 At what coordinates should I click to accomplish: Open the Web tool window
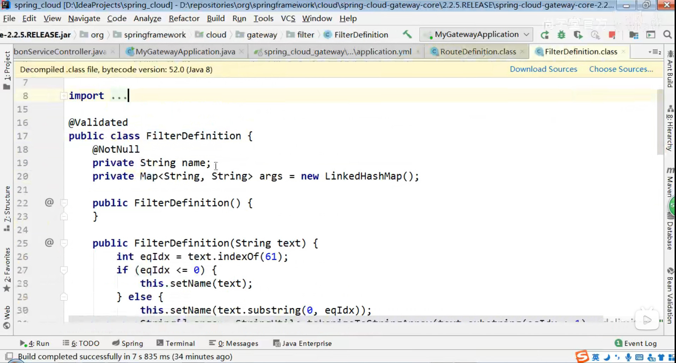7,317
